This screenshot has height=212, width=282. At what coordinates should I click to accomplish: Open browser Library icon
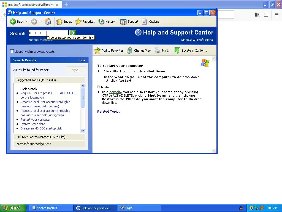(x=257, y=15)
